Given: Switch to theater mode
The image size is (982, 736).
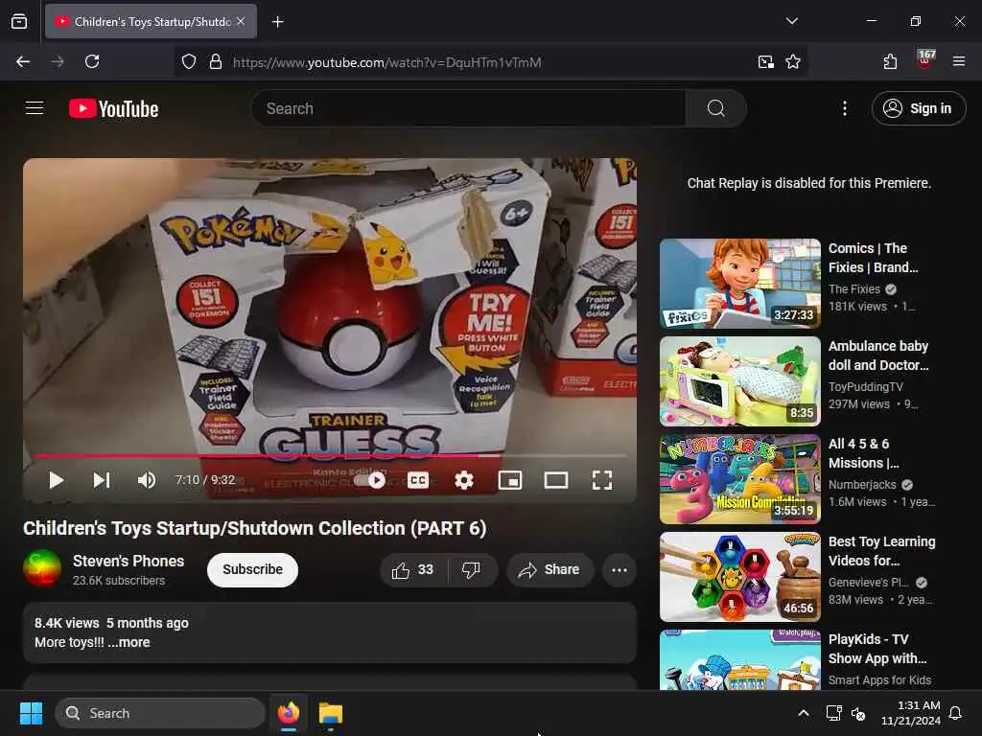Looking at the screenshot, I should 556,480.
